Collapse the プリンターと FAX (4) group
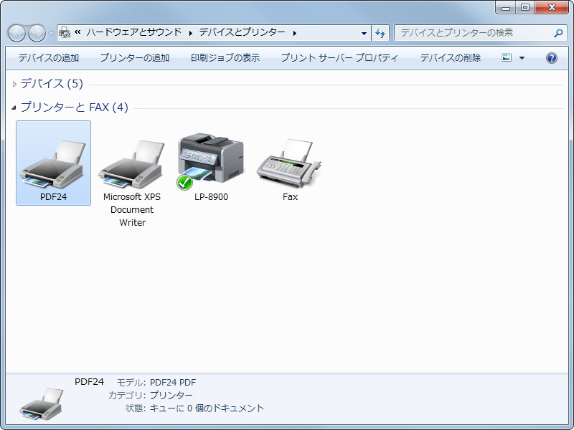 coord(14,107)
